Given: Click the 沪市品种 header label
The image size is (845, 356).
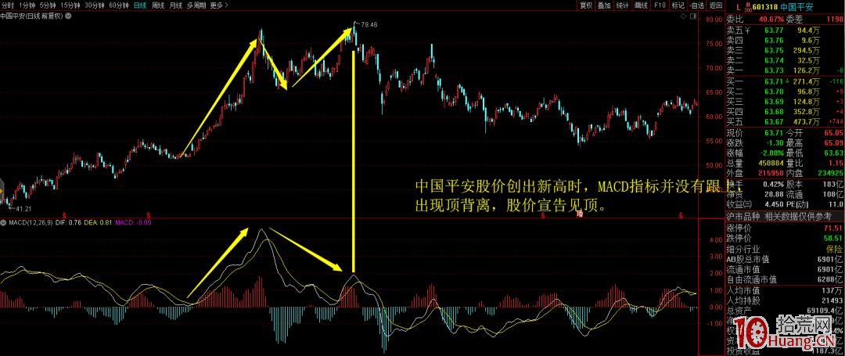Looking at the screenshot, I should tap(743, 216).
